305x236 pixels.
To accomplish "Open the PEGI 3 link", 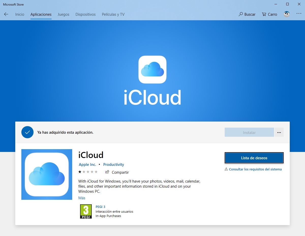I will point(100,207).
